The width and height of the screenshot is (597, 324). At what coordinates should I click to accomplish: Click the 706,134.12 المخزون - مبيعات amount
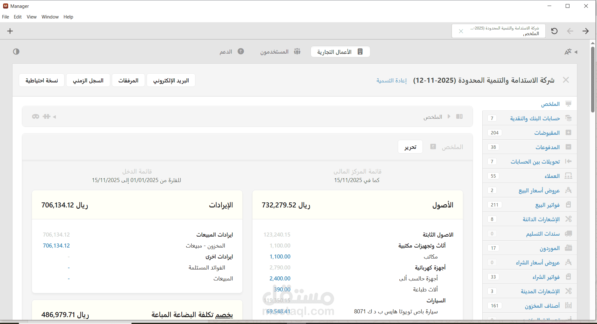56,246
